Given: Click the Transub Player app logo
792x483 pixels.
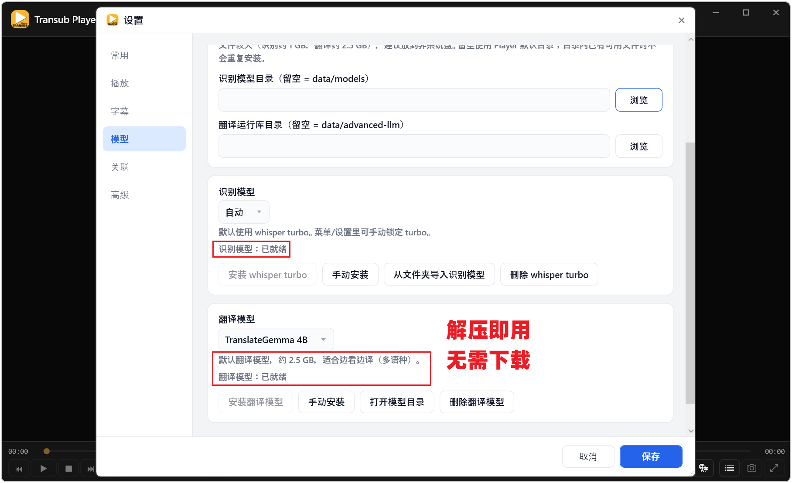Looking at the screenshot, I should (x=20, y=19).
